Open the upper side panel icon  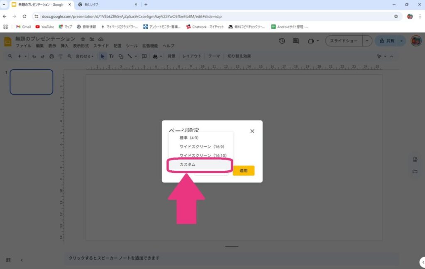pyautogui.click(x=415, y=160)
